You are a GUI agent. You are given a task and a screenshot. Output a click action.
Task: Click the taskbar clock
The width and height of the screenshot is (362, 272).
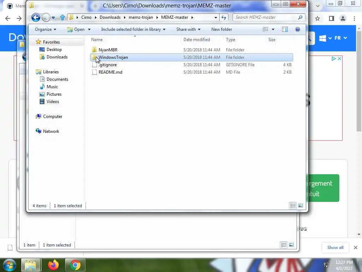tap(344, 265)
